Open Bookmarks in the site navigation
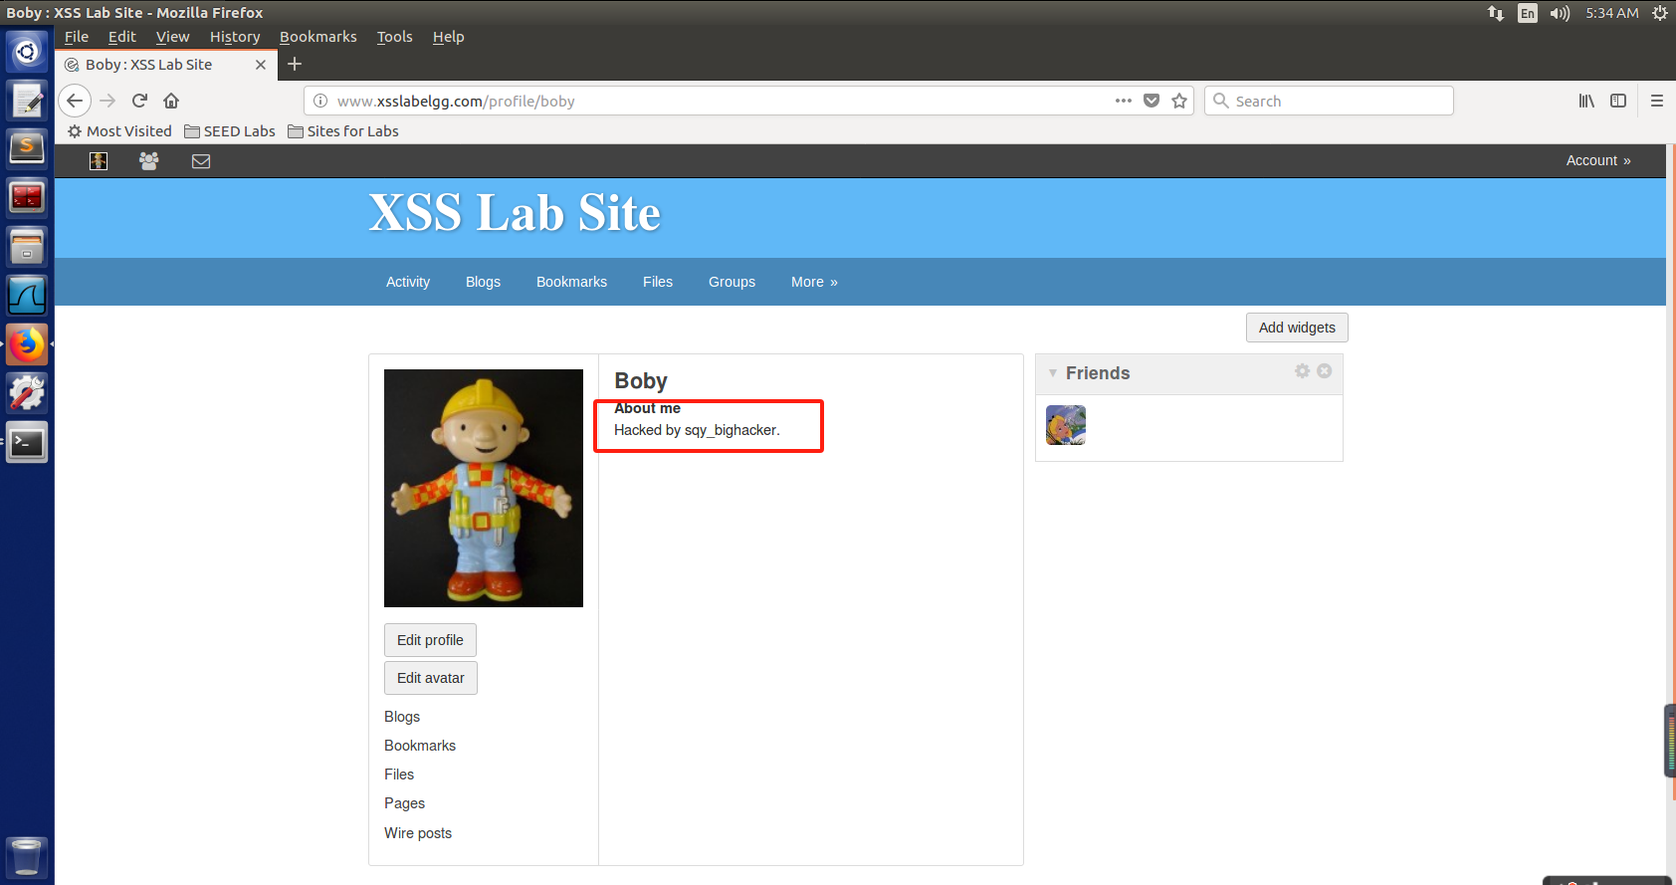The width and height of the screenshot is (1676, 885). (x=571, y=282)
